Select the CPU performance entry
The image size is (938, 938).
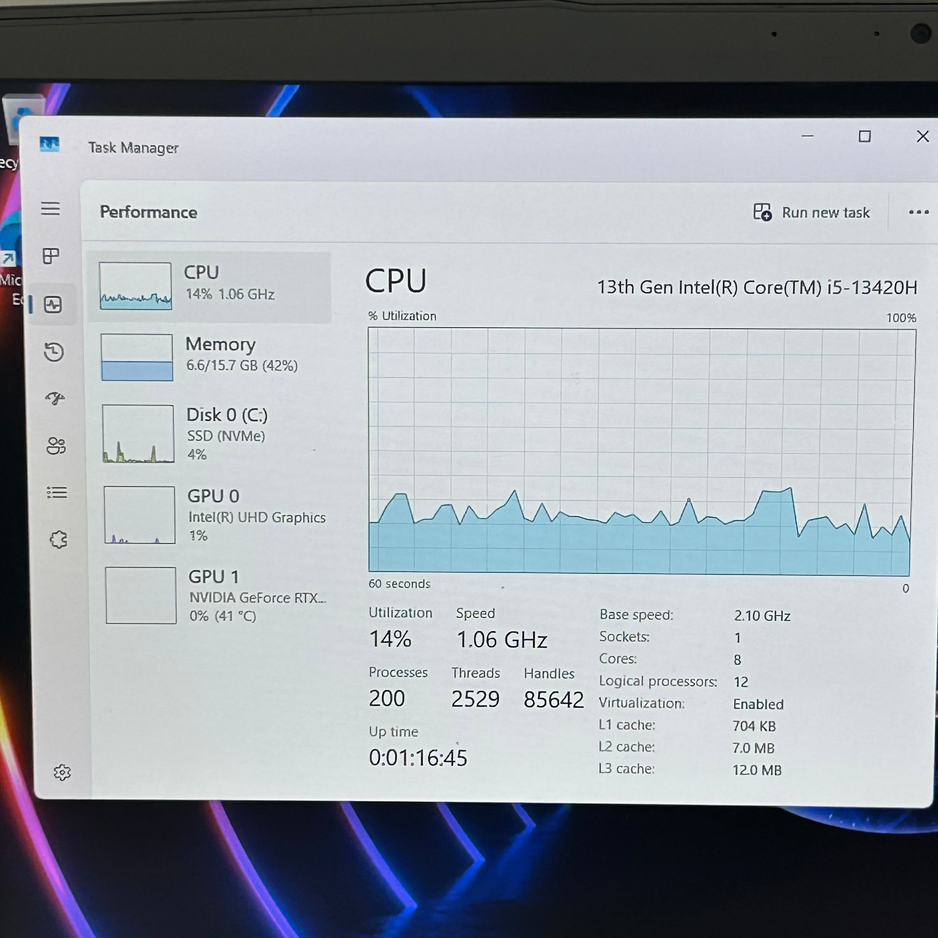[x=210, y=286]
